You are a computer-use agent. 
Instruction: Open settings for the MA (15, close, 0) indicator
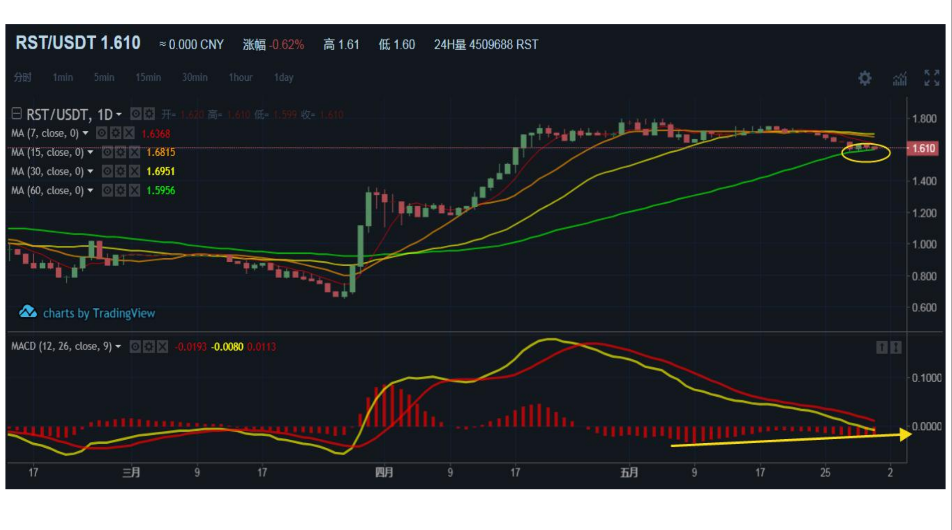coord(121,152)
